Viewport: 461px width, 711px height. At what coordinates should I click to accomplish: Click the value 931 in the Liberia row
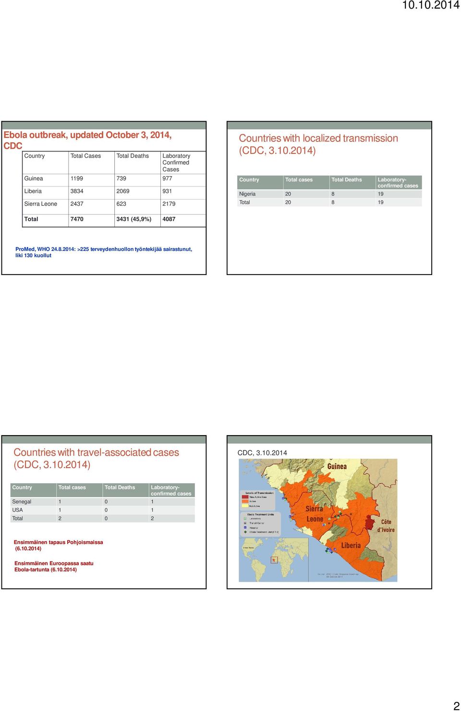pyautogui.click(x=167, y=191)
